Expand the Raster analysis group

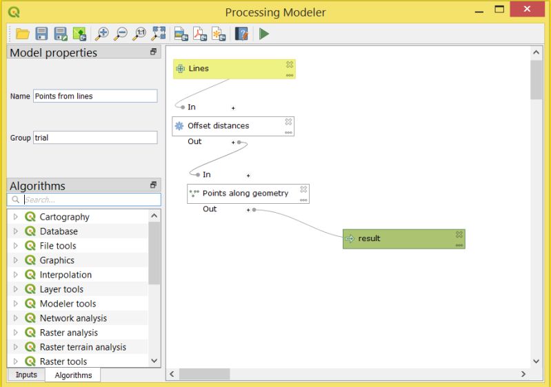(15, 333)
